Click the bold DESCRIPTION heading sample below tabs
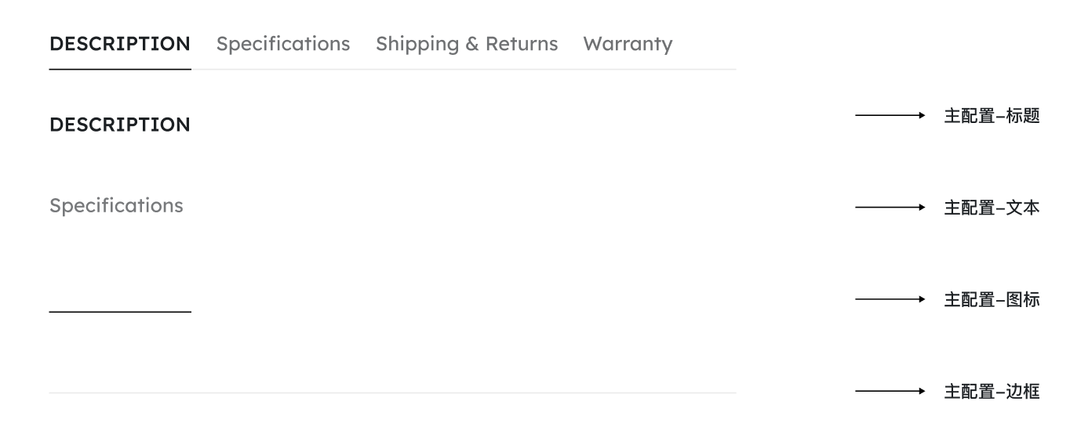The image size is (1081, 434). coord(119,125)
